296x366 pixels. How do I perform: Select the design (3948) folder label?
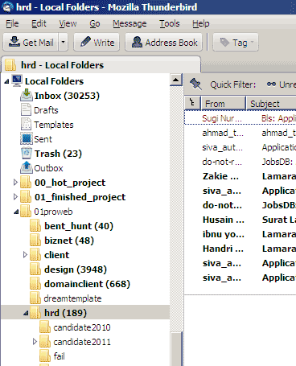76,269
